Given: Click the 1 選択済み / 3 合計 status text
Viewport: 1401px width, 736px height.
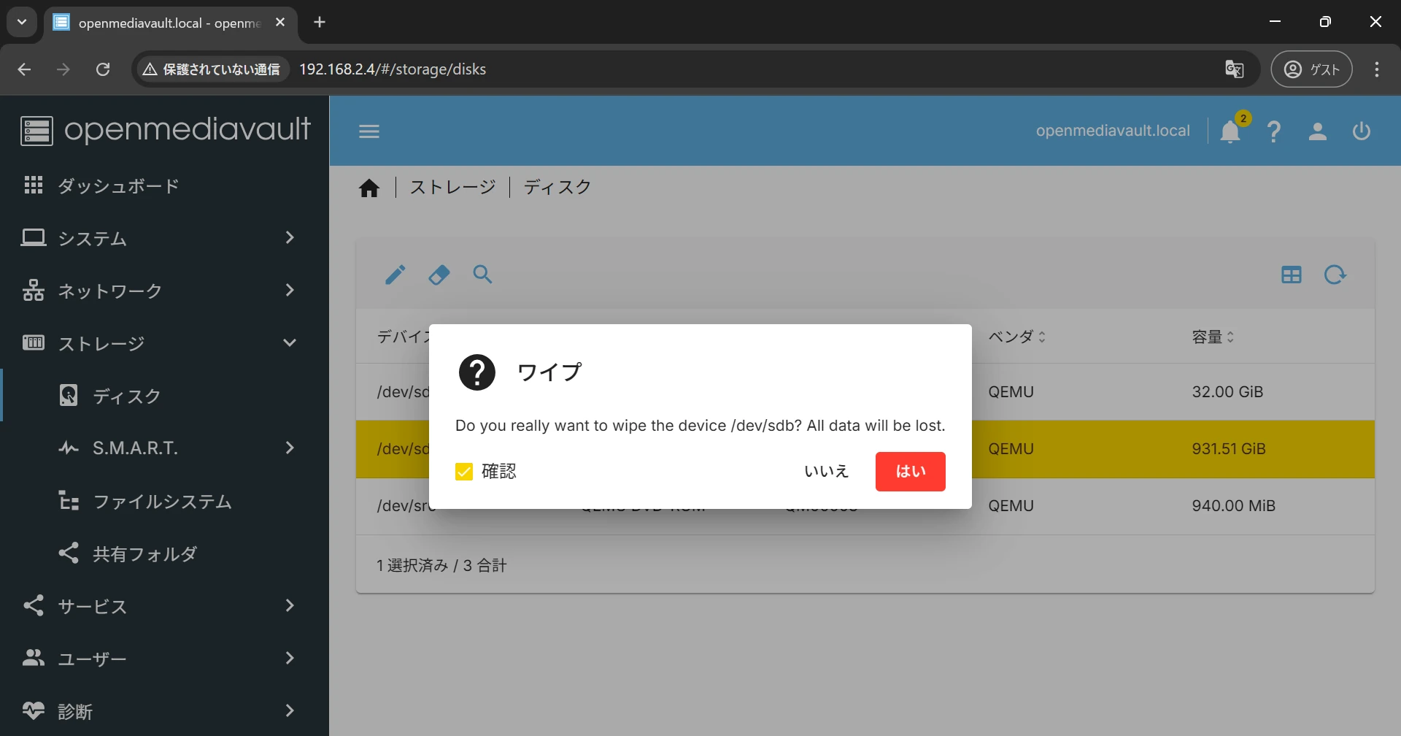Looking at the screenshot, I should 441,565.
